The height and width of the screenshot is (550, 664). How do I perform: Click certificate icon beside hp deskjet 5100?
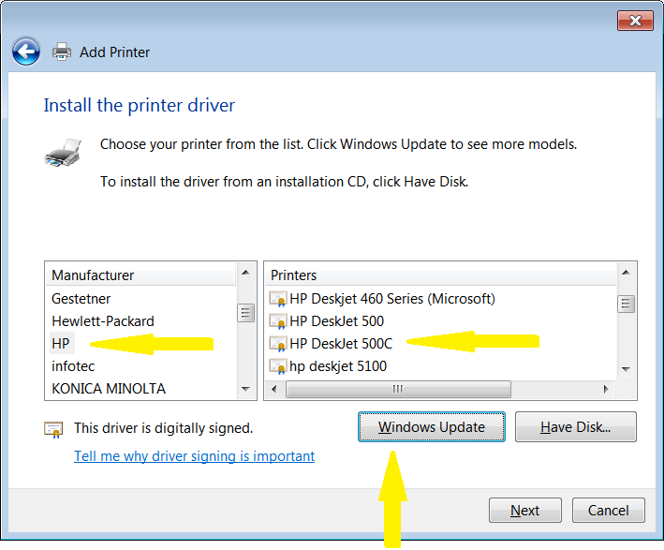278,366
